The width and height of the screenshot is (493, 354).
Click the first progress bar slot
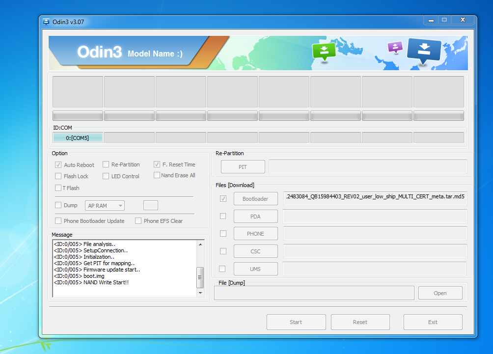[78, 116]
